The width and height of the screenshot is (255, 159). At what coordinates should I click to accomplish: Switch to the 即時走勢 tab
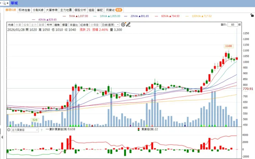tap(24, 10)
